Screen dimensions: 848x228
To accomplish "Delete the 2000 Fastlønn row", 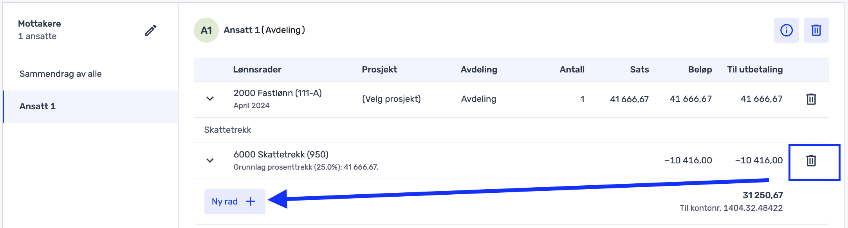I will click(811, 99).
